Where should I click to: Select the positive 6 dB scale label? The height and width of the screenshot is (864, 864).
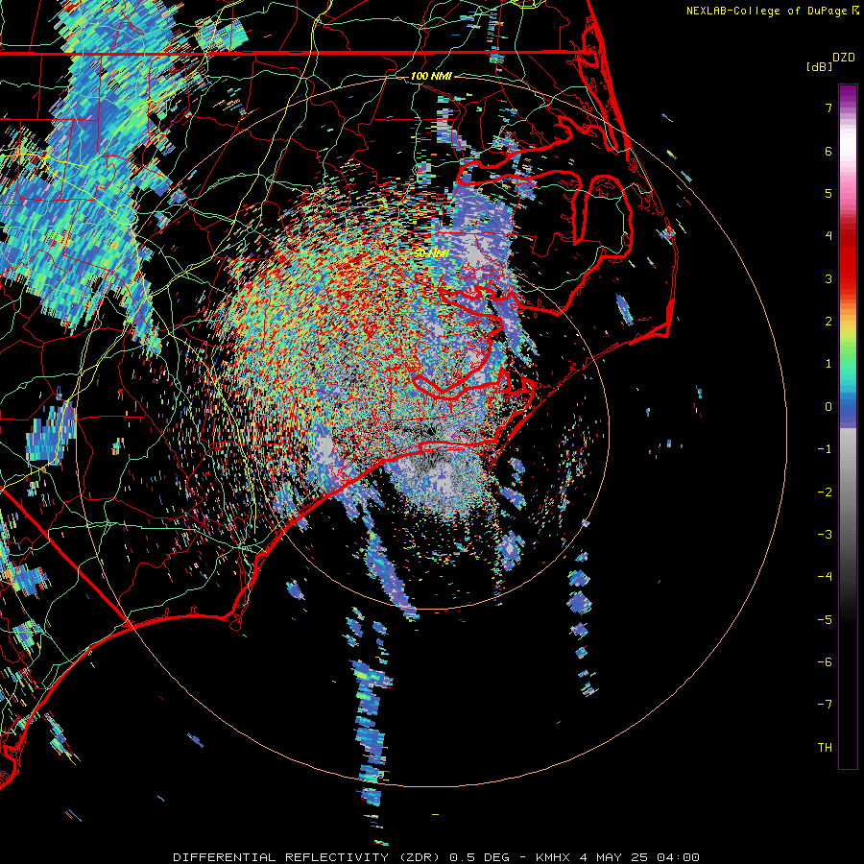click(828, 151)
